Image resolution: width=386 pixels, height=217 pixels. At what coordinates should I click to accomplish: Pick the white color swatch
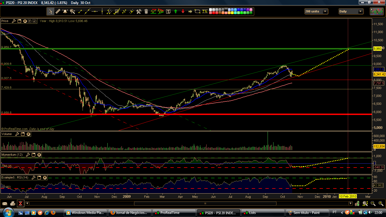point(211,10)
